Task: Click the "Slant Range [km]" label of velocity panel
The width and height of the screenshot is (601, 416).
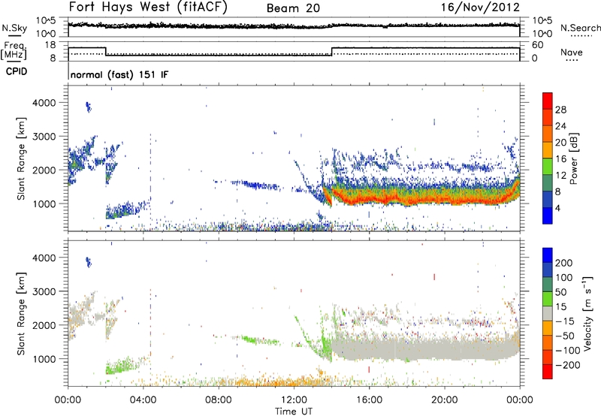Action: [21, 313]
